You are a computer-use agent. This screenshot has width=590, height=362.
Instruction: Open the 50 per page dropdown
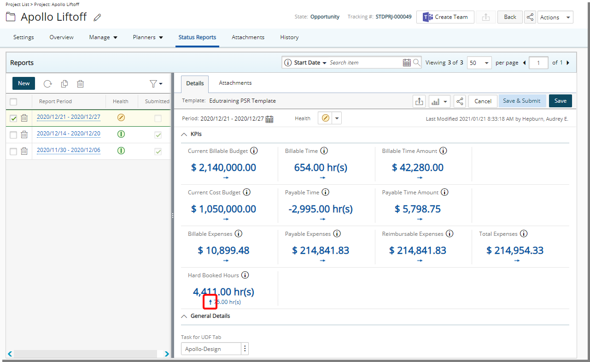[x=479, y=63]
